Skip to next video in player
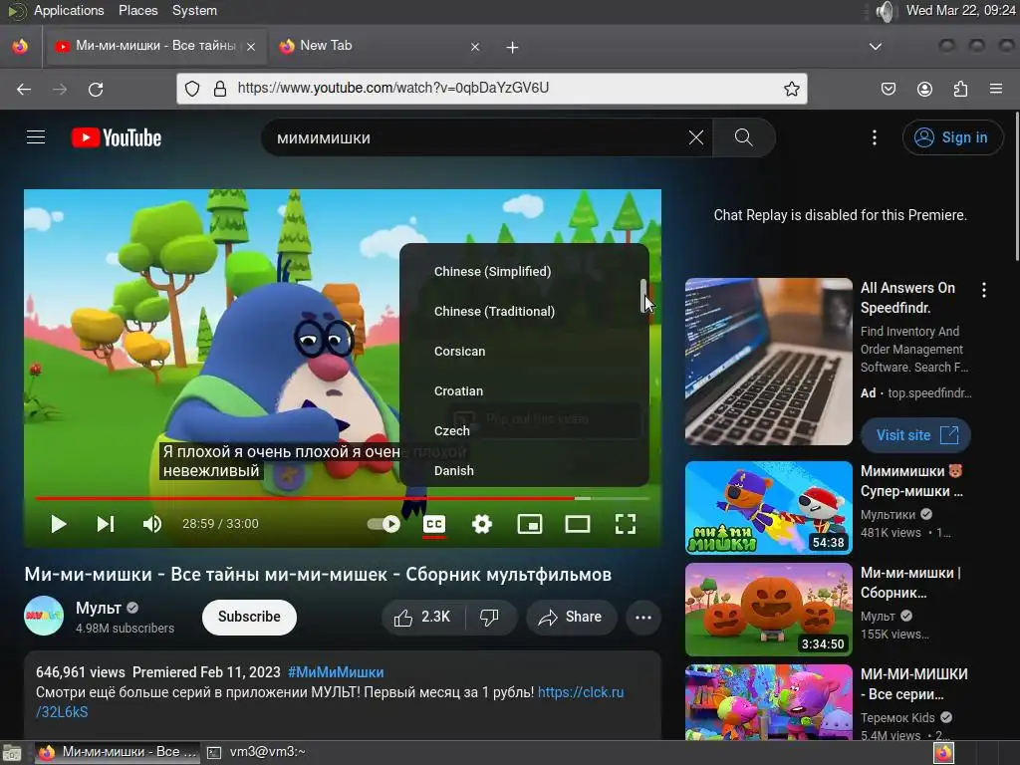The image size is (1020, 765). coord(106,524)
